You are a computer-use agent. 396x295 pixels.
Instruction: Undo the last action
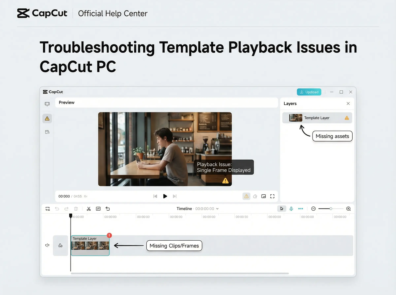pos(57,209)
